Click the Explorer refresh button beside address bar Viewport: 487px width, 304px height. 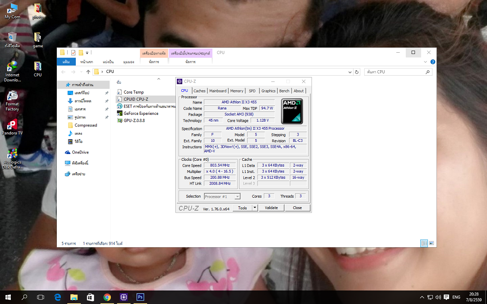tap(357, 72)
